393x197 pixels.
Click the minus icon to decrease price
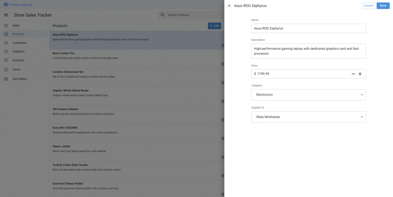click(353, 74)
